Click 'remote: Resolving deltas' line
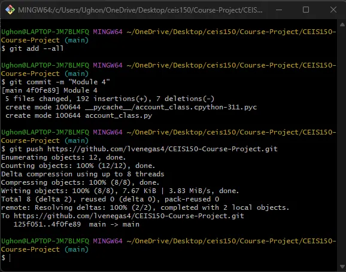 pyautogui.click(x=145, y=207)
